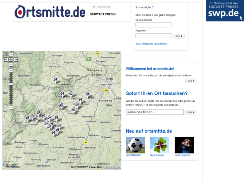Click Riedlingen label on the map
This screenshot has width=244, height=183.
[x=20, y=142]
